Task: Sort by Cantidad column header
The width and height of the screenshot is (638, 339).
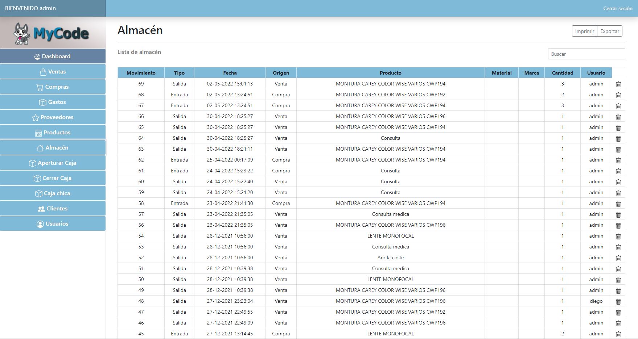Action: click(x=563, y=73)
